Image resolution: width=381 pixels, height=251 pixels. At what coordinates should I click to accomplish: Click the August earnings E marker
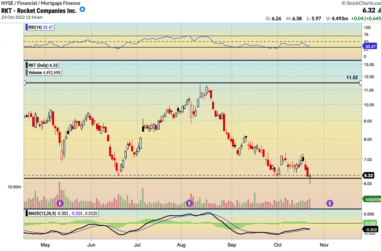coord(189,203)
